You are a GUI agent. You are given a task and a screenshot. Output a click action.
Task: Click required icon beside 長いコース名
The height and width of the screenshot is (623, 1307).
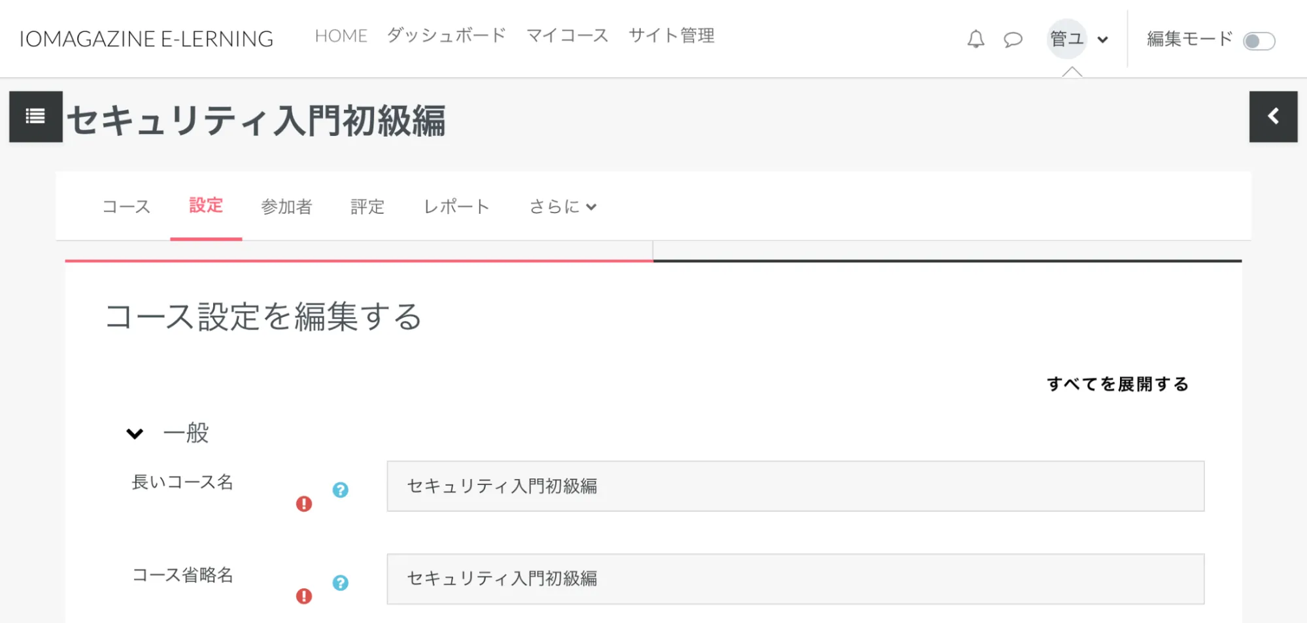[304, 503]
